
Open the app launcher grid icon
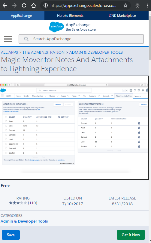click(3, 96)
